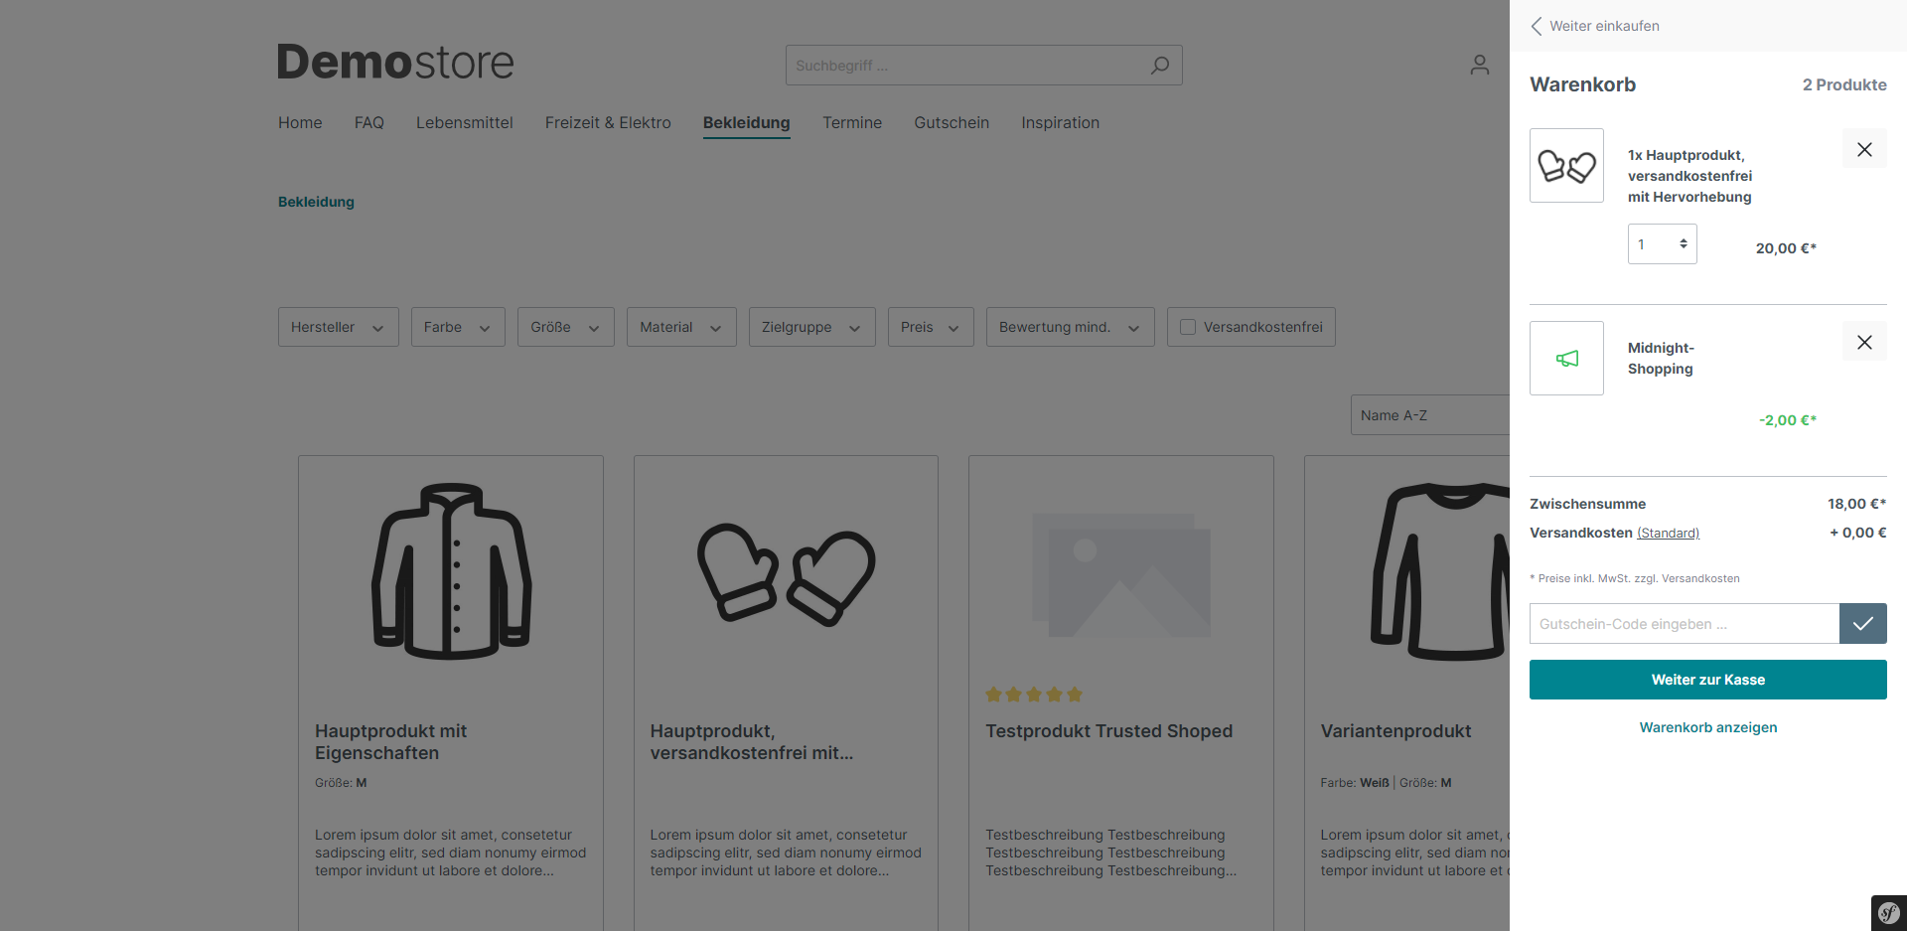
Task: Open the Farbe filter dropdown
Action: click(457, 327)
